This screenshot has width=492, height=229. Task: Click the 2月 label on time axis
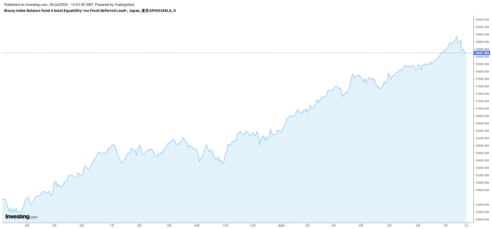(x=307, y=226)
